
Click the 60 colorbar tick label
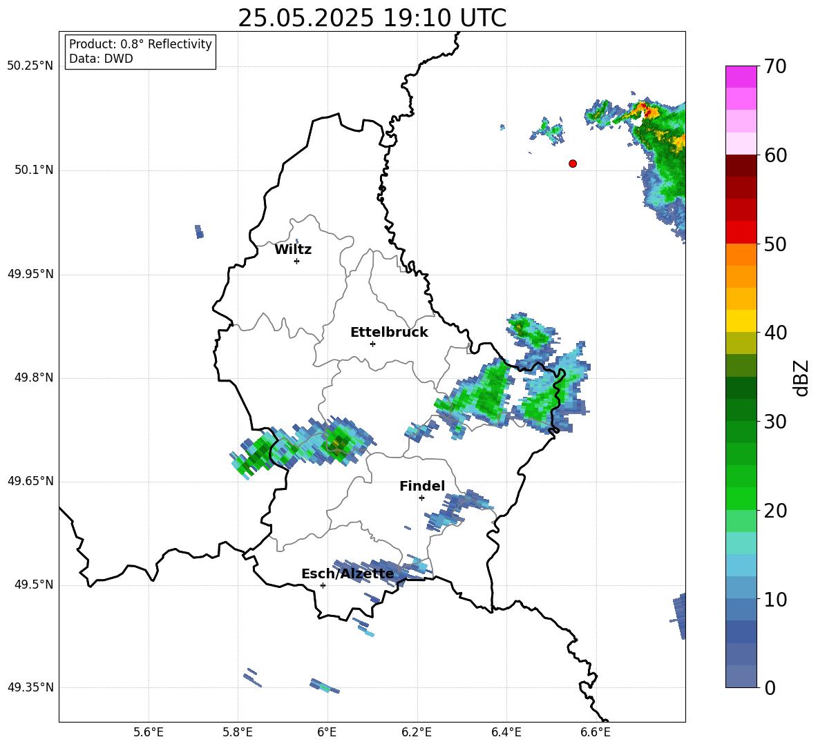775,155
